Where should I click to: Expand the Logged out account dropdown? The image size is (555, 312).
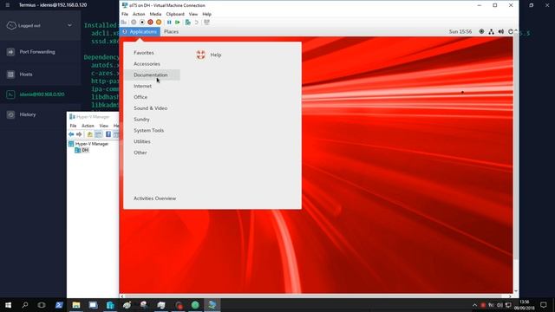[x=69, y=25]
